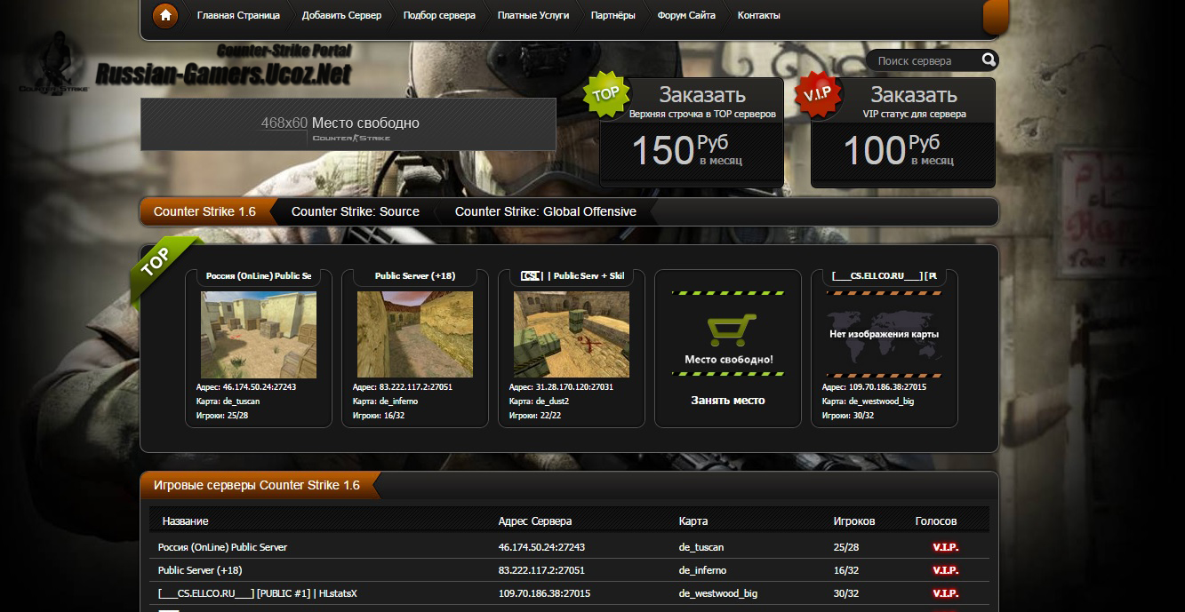Click Игроков column header
The height and width of the screenshot is (612, 1185).
click(x=854, y=521)
